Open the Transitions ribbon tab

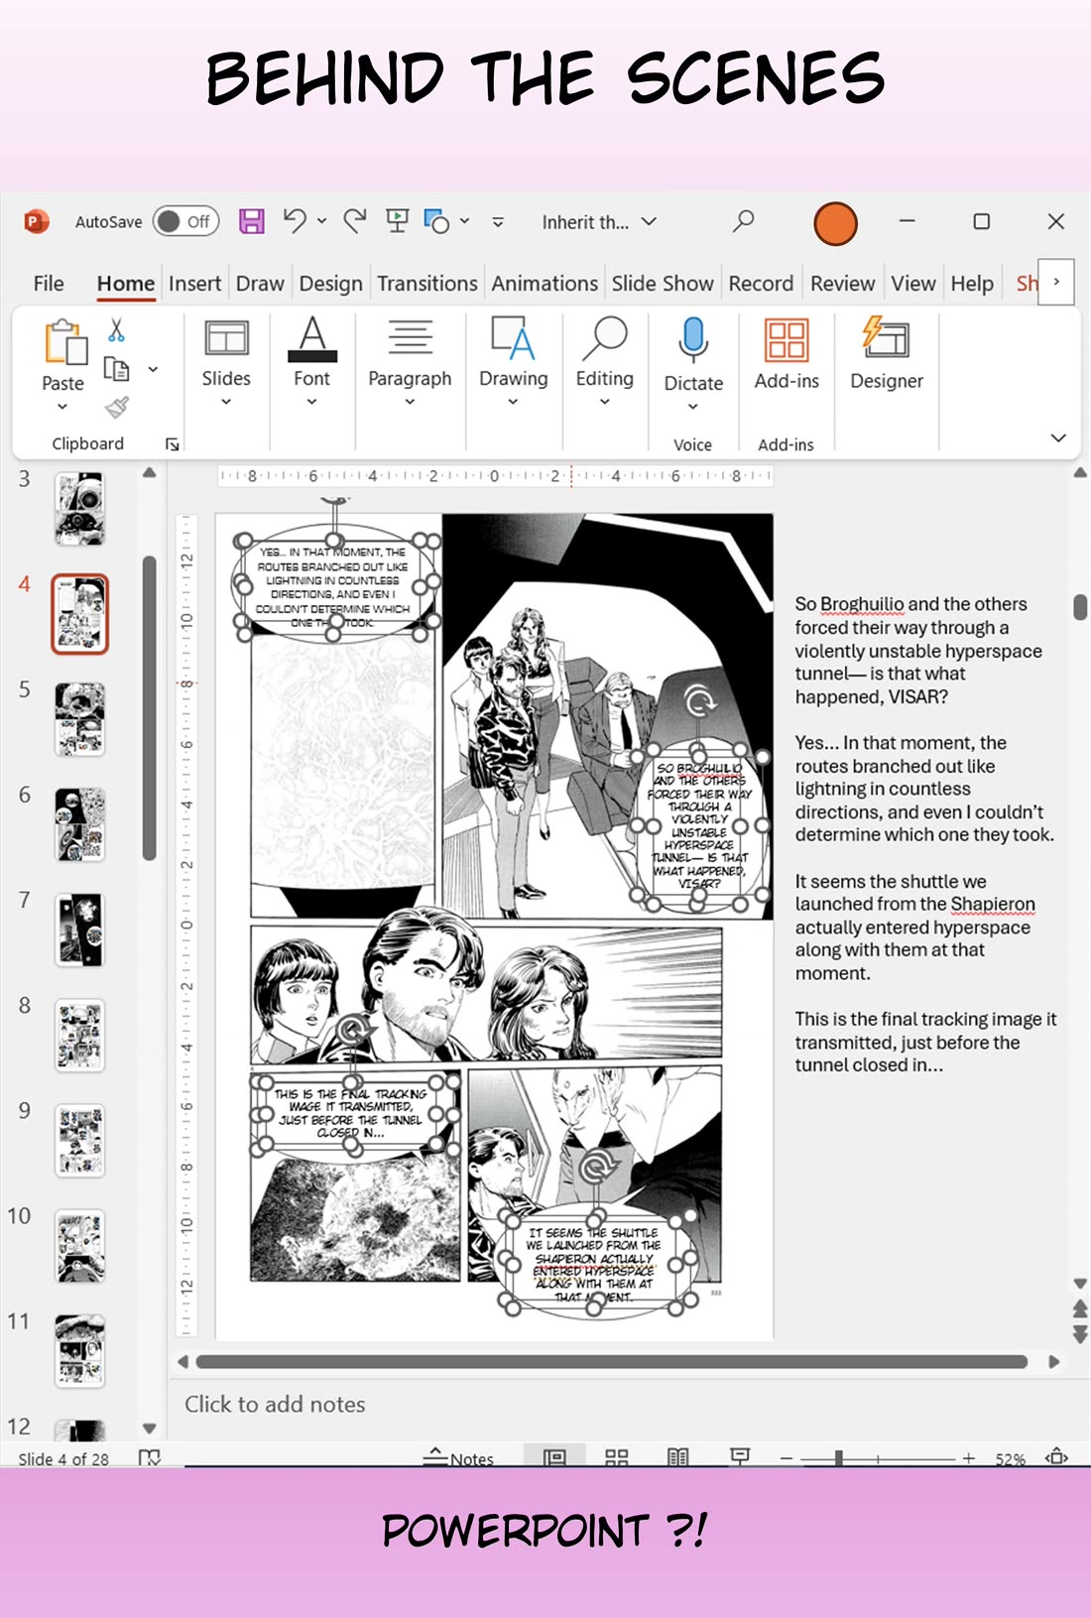click(427, 284)
